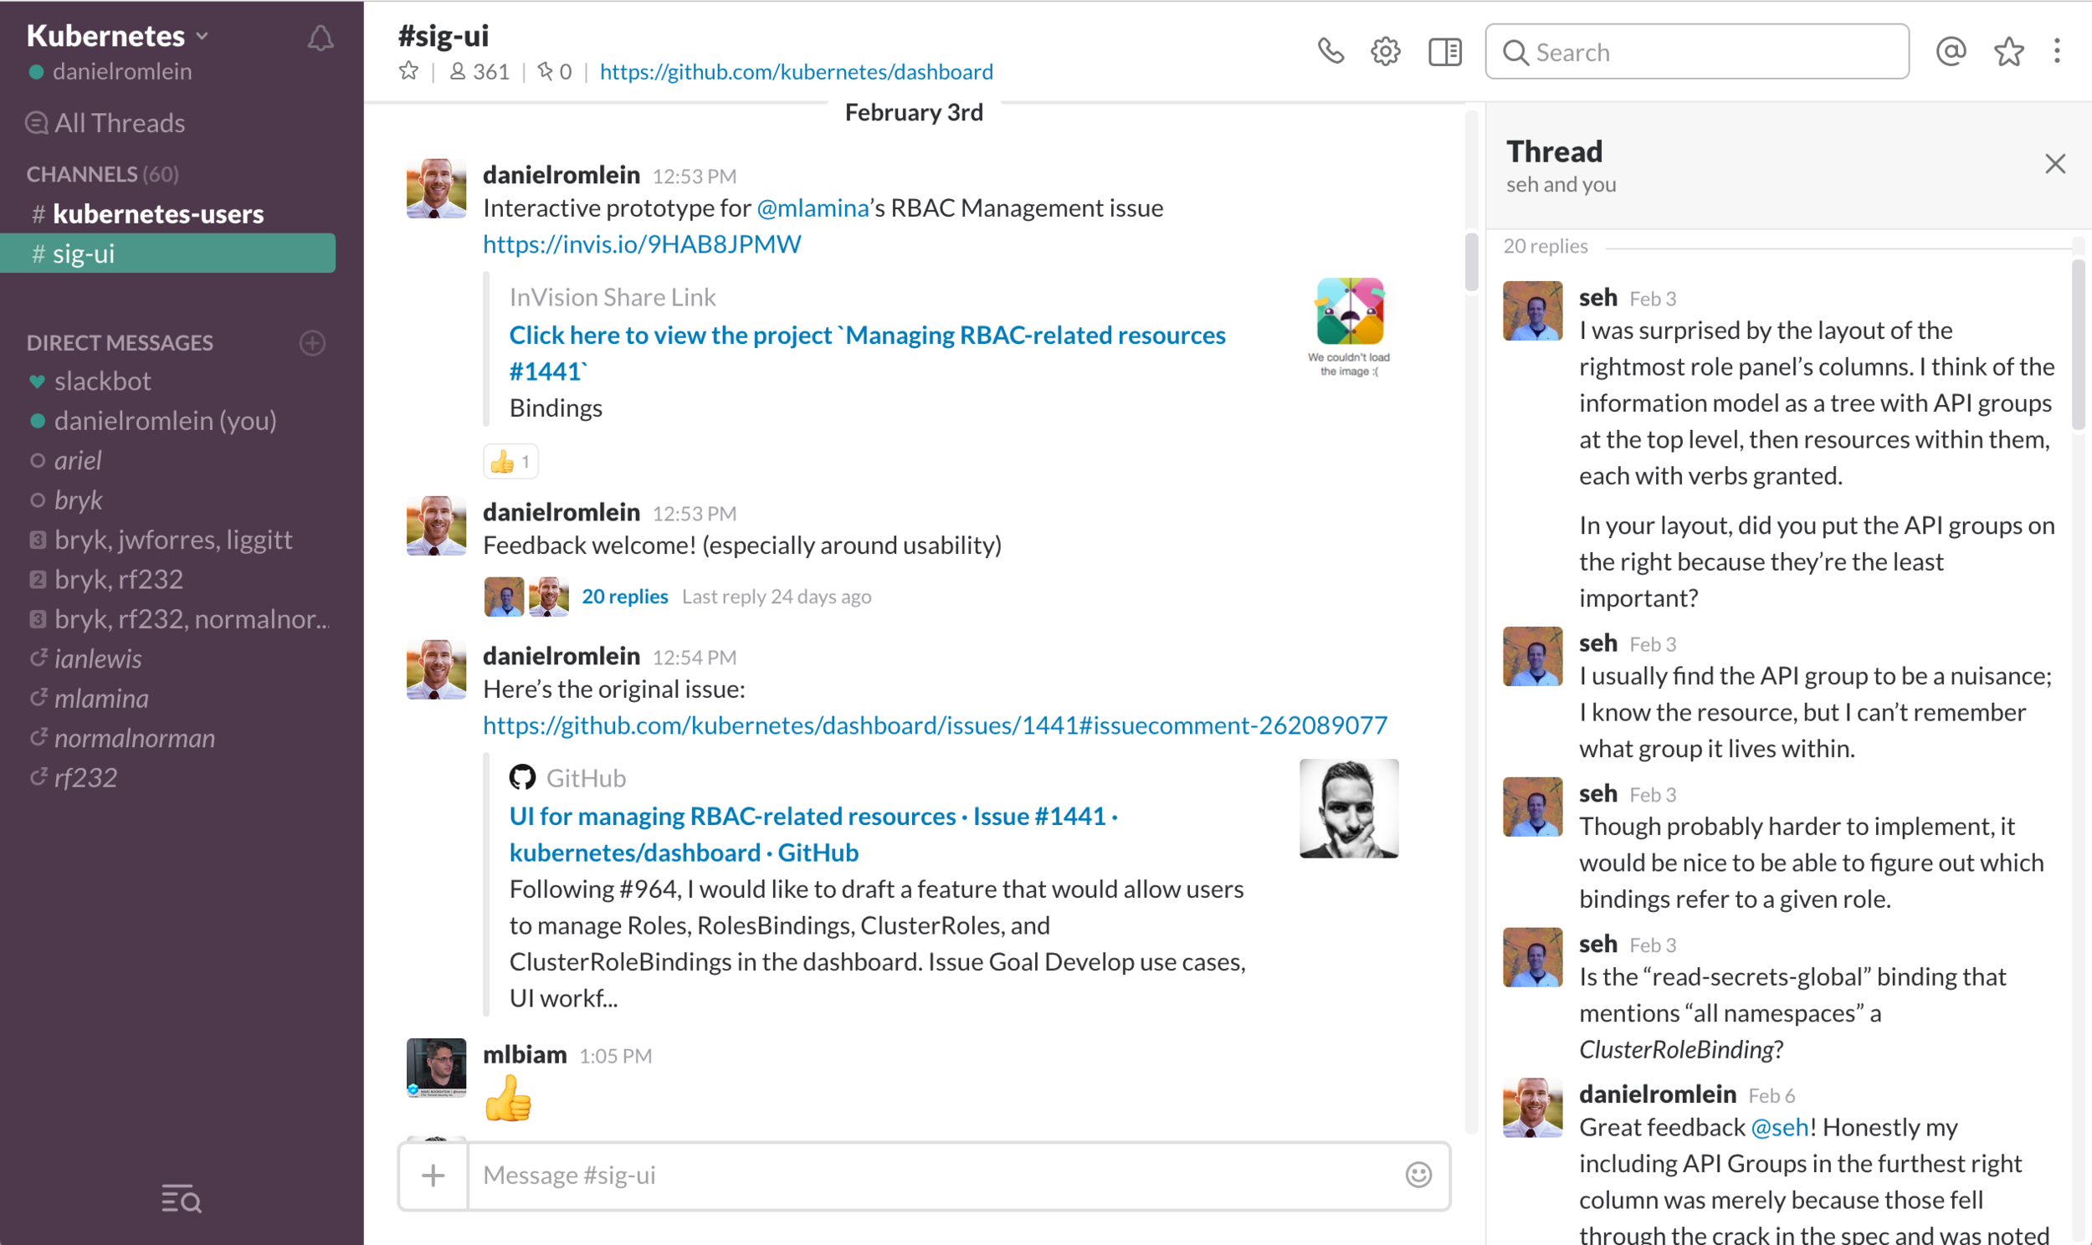The width and height of the screenshot is (2092, 1245).
Task: Open recent mentions with the @ icon
Action: [1951, 51]
